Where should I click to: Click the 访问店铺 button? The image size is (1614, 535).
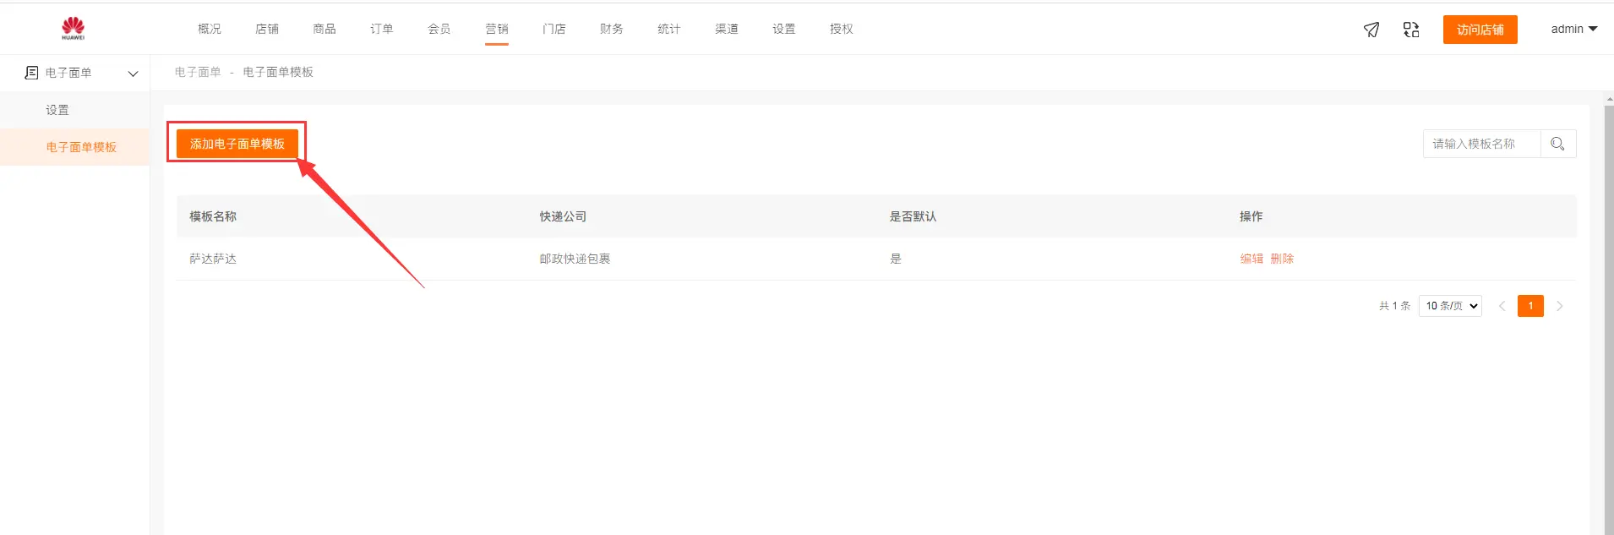tap(1480, 30)
